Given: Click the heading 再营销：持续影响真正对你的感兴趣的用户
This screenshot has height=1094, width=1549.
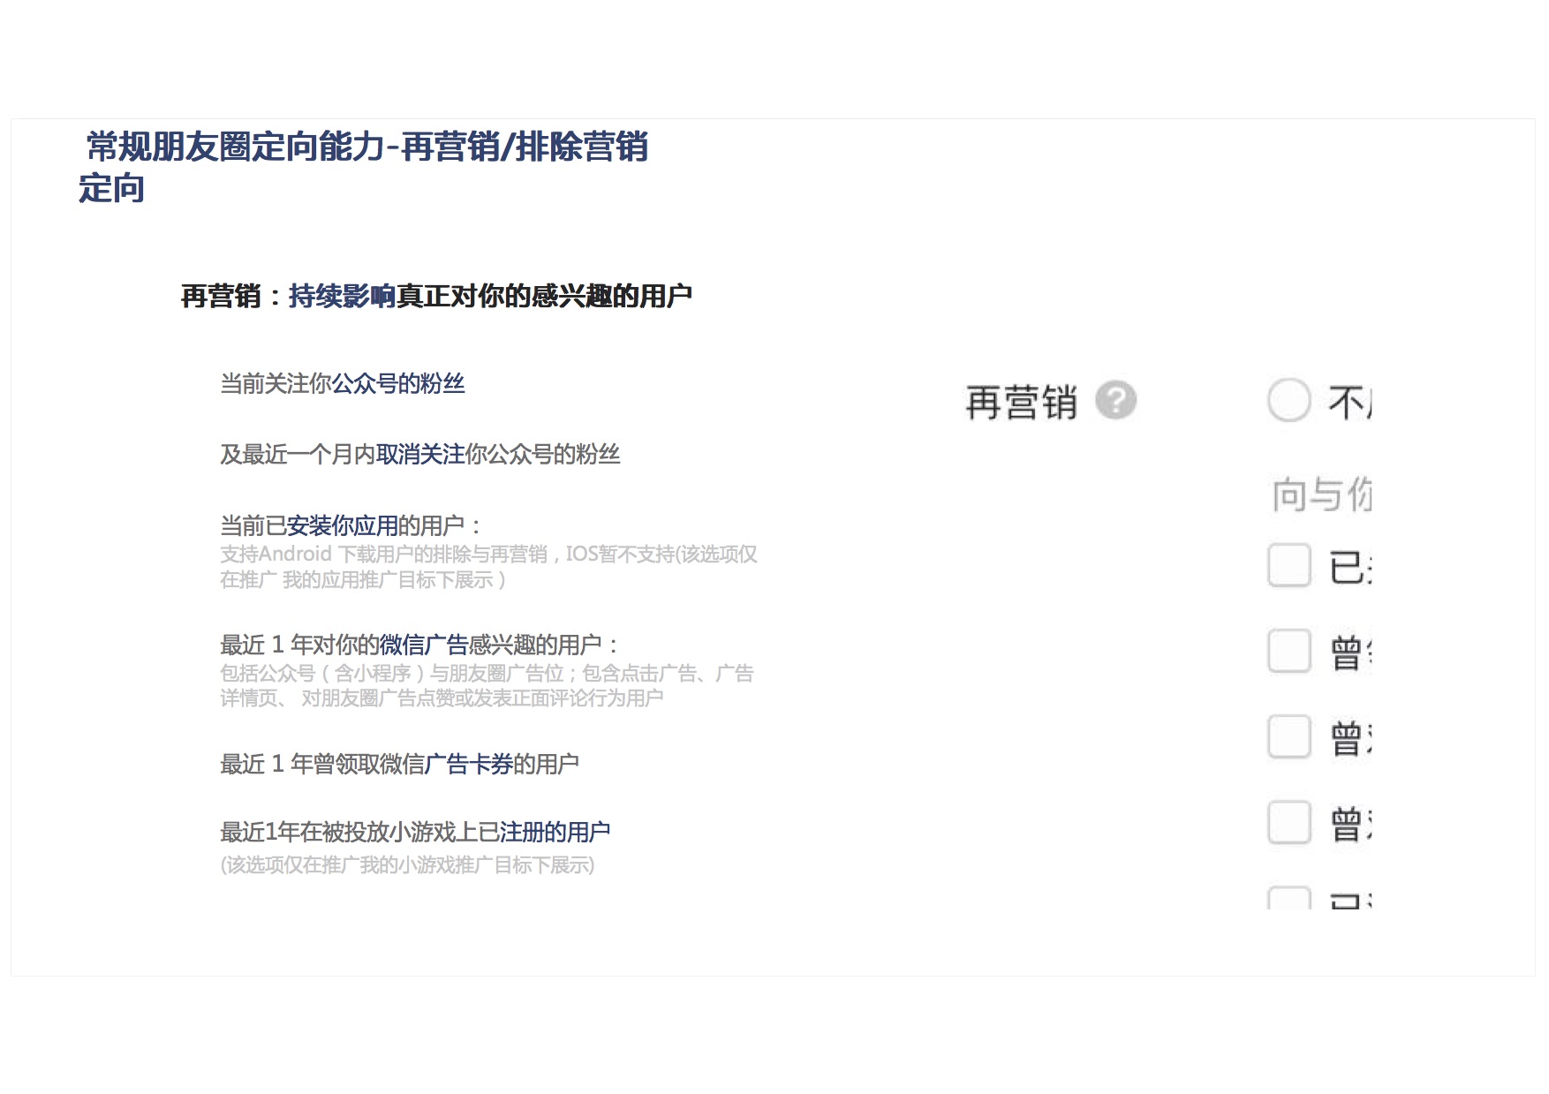Looking at the screenshot, I should [436, 297].
